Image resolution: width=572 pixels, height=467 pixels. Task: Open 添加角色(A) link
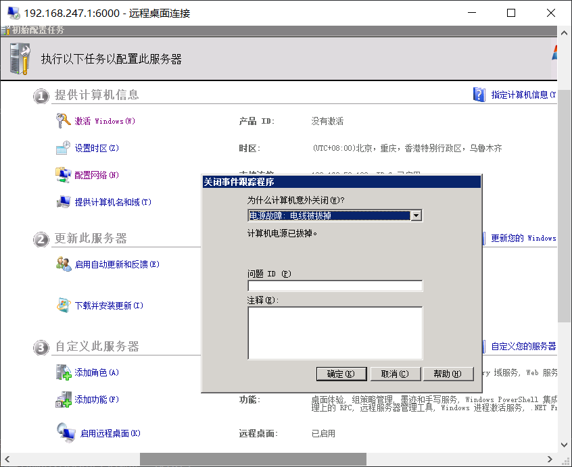(97, 372)
